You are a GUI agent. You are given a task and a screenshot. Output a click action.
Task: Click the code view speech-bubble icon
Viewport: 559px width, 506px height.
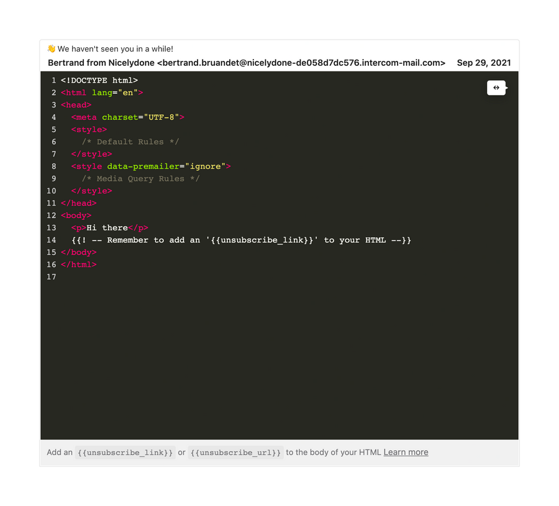496,88
